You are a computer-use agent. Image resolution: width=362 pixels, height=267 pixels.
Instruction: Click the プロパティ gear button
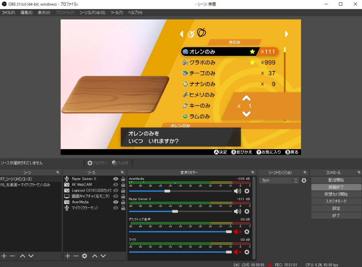click(97, 163)
